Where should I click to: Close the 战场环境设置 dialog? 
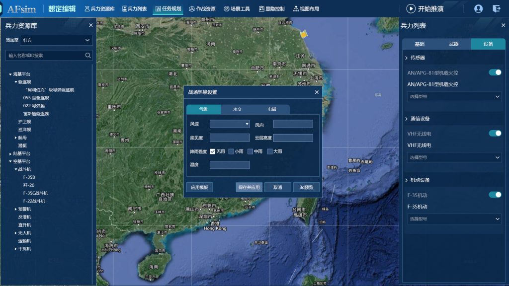(x=317, y=92)
